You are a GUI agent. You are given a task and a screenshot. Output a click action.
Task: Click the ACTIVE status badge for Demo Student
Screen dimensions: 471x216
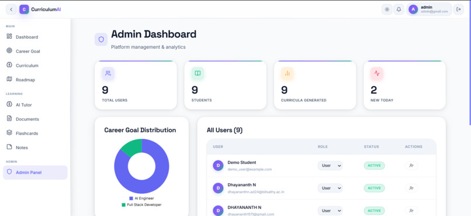point(374,166)
